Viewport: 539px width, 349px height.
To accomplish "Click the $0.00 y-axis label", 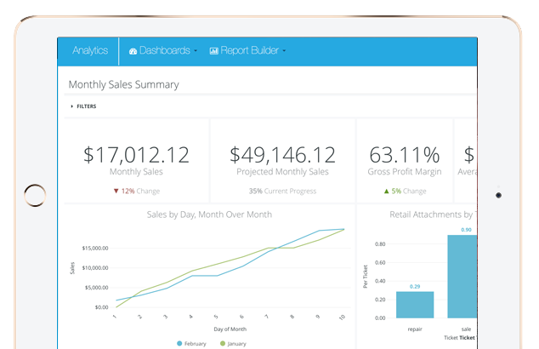I will [x=101, y=307].
